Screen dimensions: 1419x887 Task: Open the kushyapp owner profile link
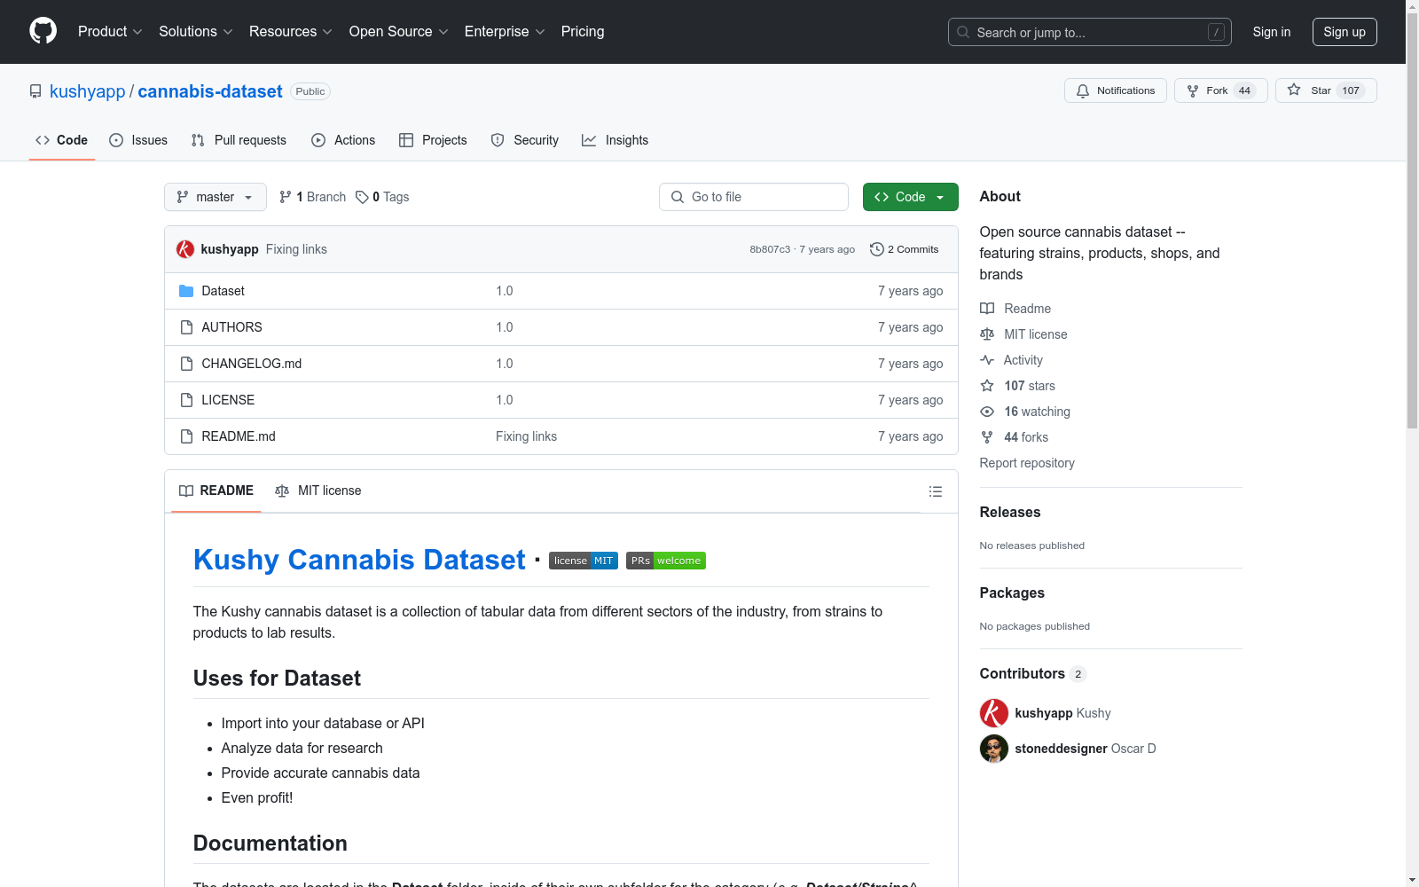point(88,91)
